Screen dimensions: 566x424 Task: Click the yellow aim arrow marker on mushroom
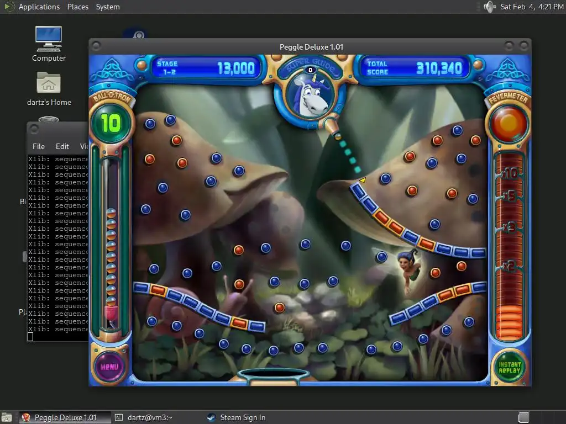[x=363, y=179]
